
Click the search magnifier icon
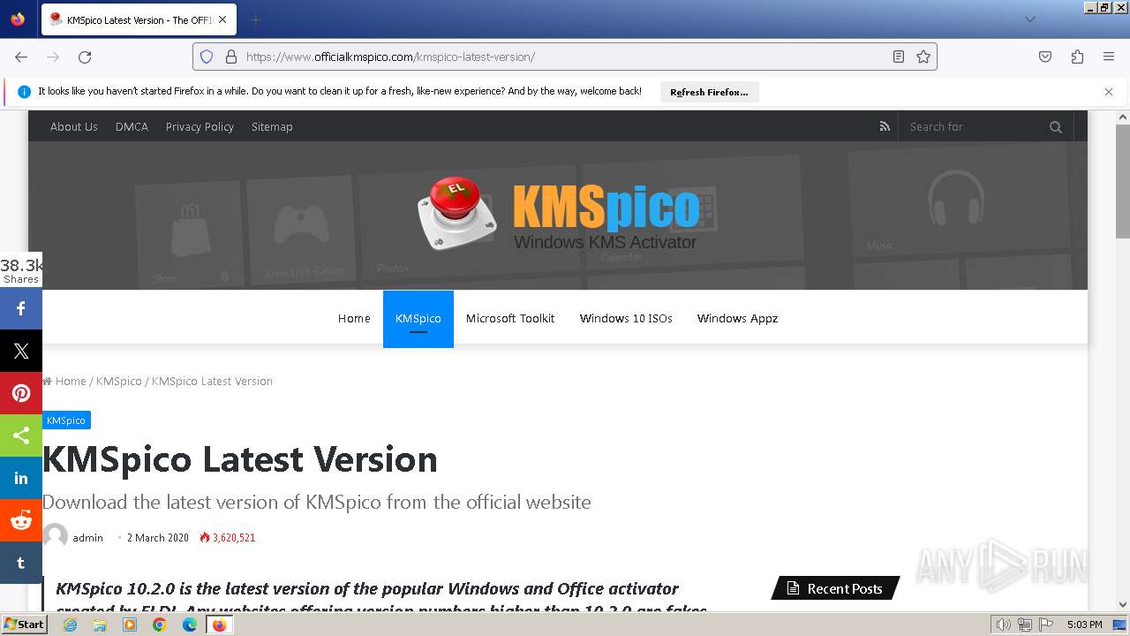1056,126
